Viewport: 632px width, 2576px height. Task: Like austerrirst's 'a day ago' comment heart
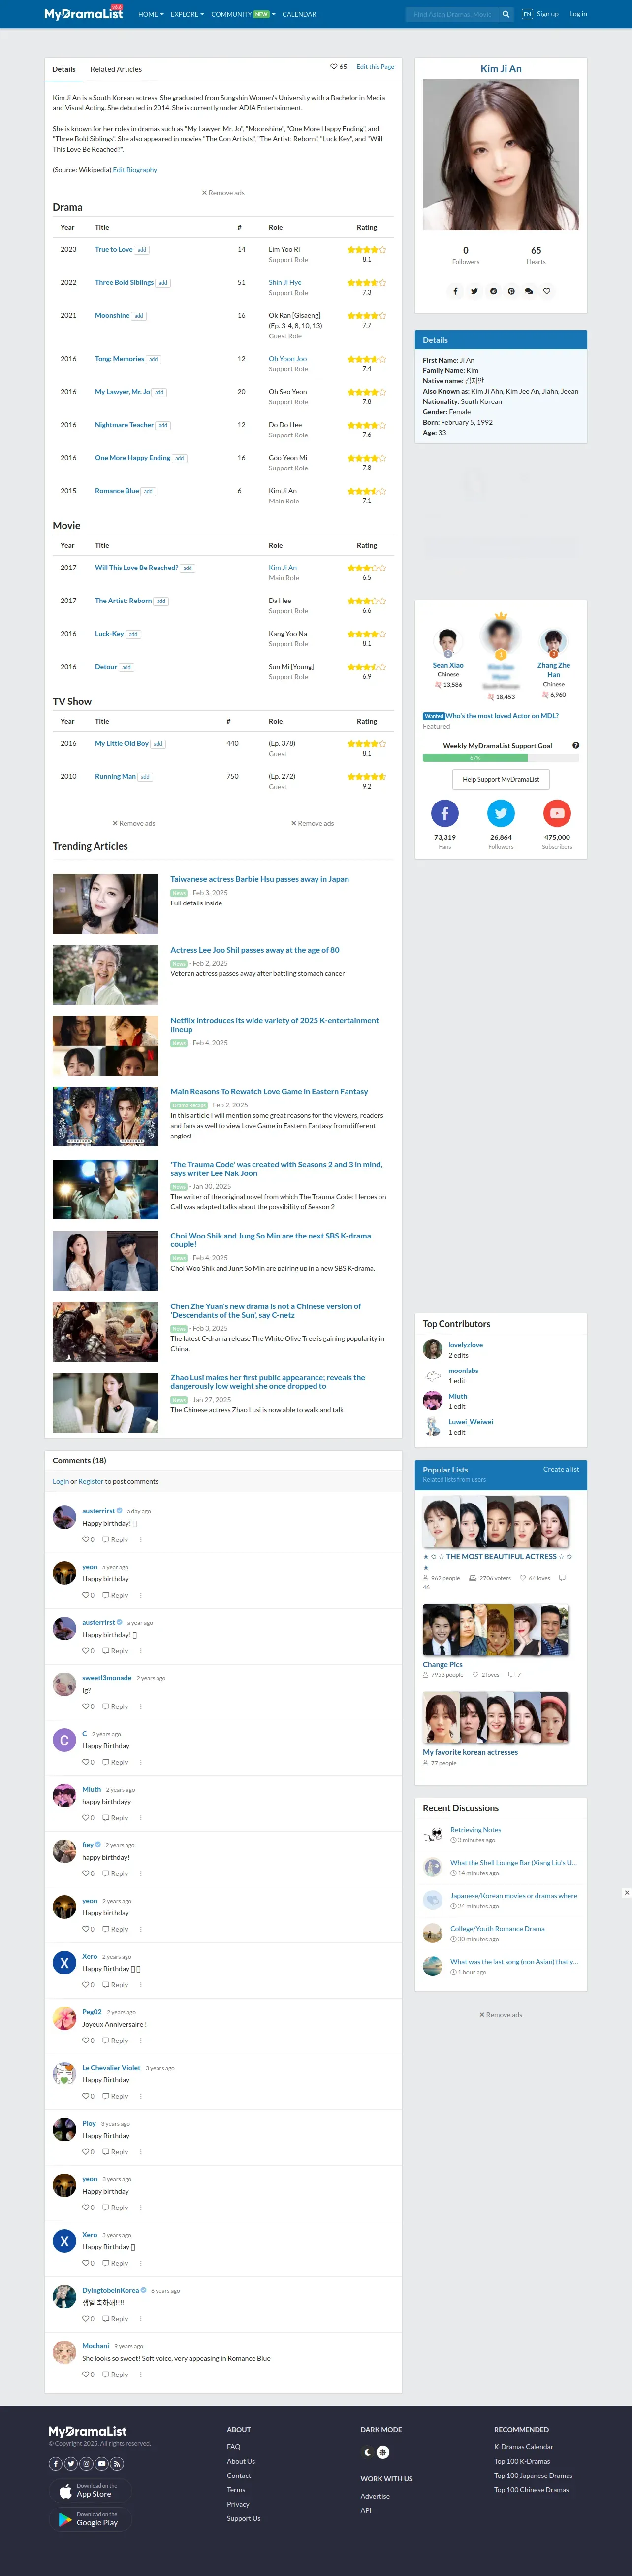pos(86,1539)
